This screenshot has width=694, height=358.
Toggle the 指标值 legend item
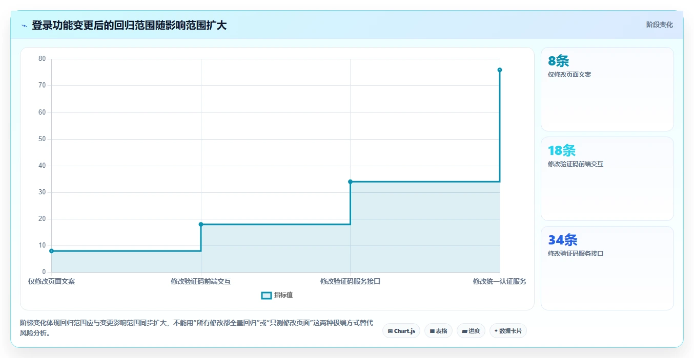[x=277, y=295]
